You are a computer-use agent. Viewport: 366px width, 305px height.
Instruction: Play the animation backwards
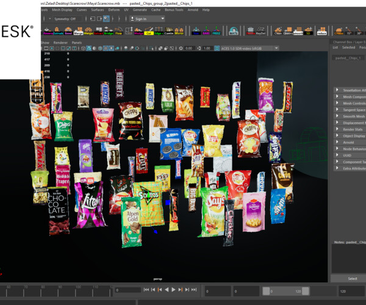click(167, 290)
